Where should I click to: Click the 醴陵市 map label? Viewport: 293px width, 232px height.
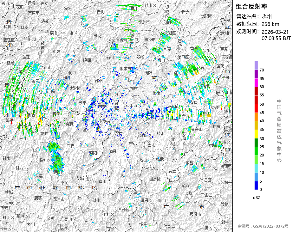tap(195, 49)
